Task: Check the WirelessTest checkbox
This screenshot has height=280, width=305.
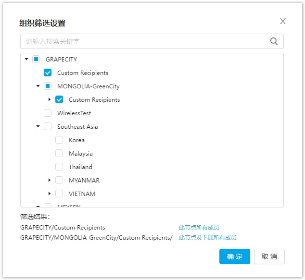Action: click(x=48, y=113)
